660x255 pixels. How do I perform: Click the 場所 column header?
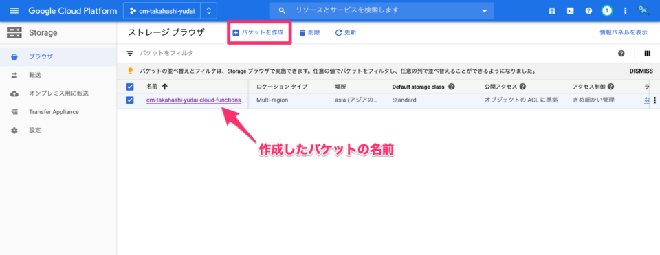[340, 87]
